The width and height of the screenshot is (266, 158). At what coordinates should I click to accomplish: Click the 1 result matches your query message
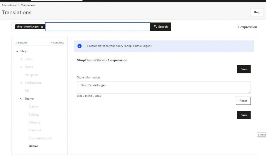(119, 46)
